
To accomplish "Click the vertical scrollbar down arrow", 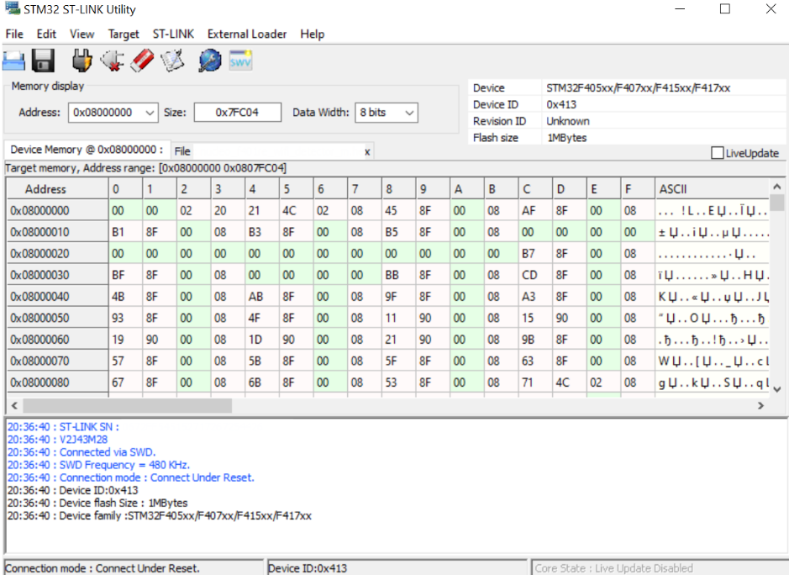I will tap(777, 389).
